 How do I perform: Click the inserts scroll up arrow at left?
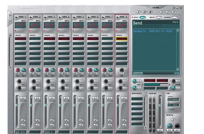click(x=10, y=35)
